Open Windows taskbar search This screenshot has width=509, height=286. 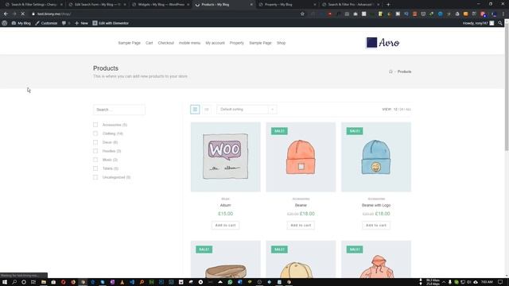pos(14,282)
